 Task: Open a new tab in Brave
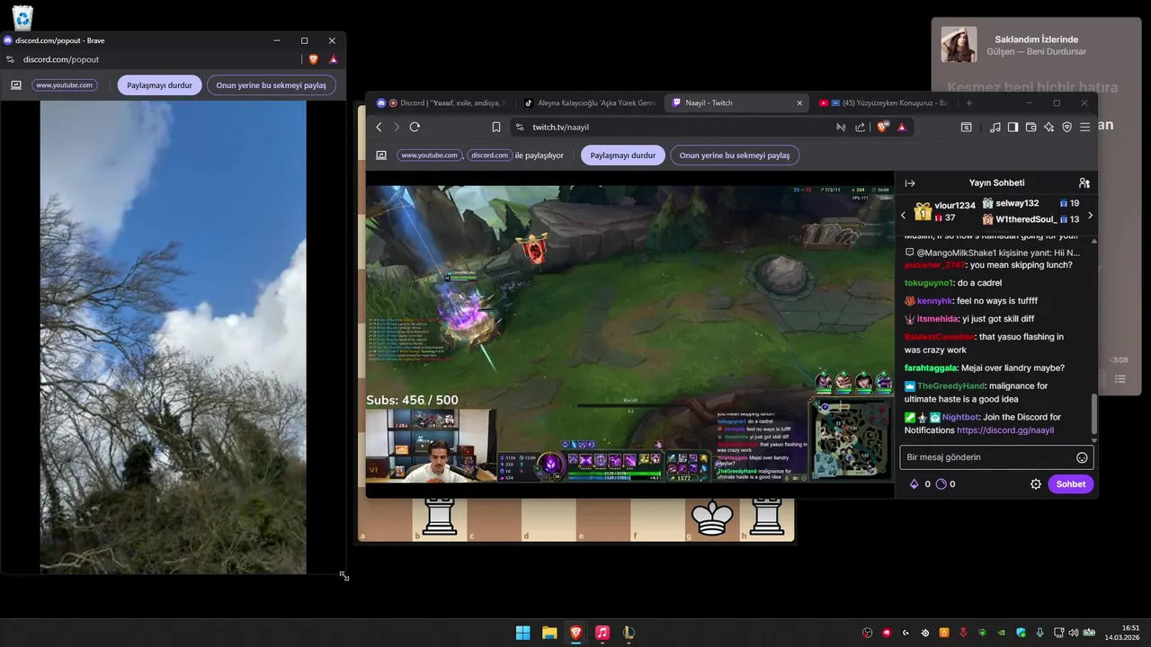coord(968,102)
